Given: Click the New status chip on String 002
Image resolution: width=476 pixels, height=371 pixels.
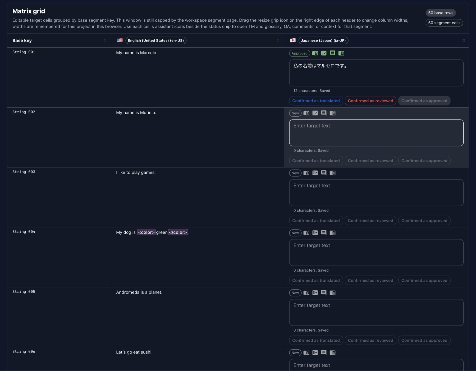Looking at the screenshot, I should click(295, 113).
